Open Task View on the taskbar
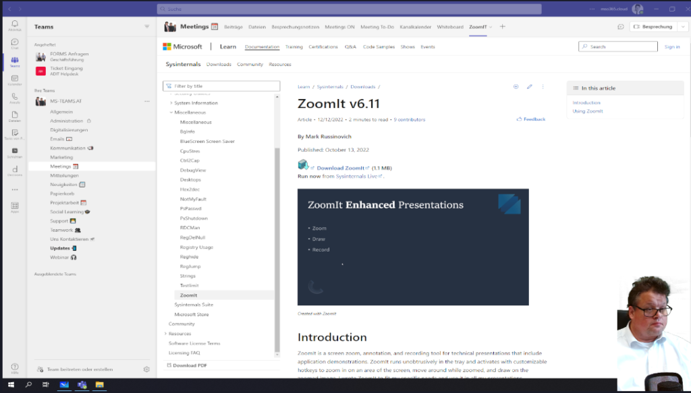 (x=45, y=385)
